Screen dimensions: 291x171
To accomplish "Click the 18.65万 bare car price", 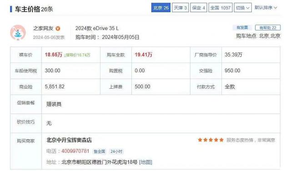I will [54, 55].
